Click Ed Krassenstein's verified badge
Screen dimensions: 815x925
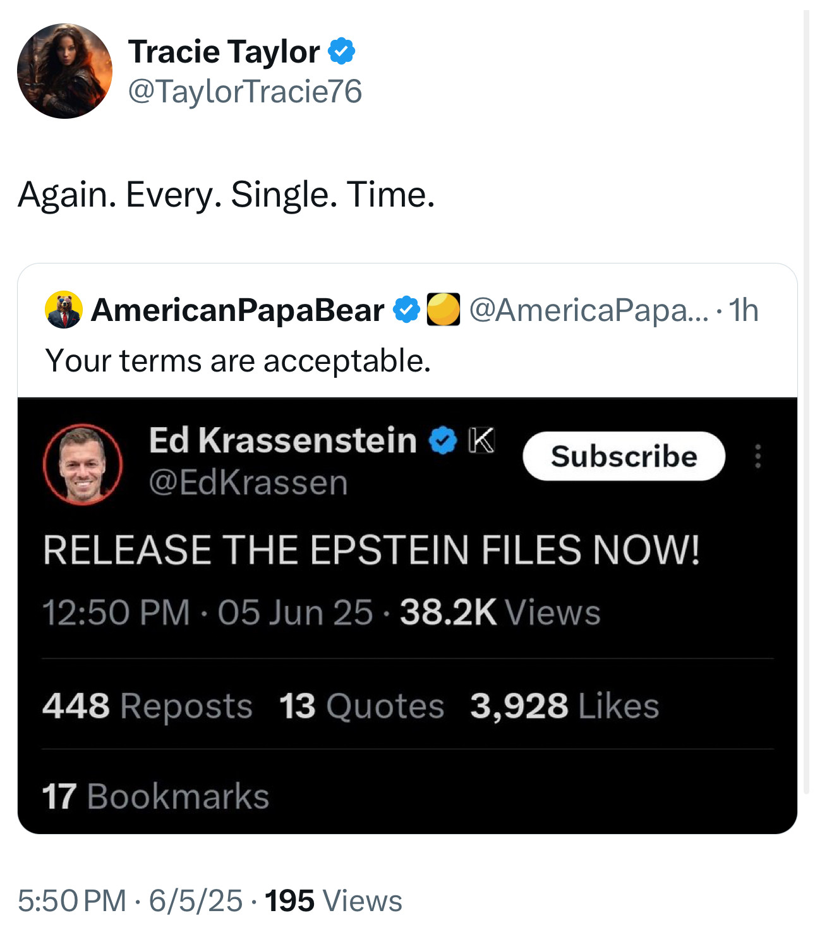point(443,440)
